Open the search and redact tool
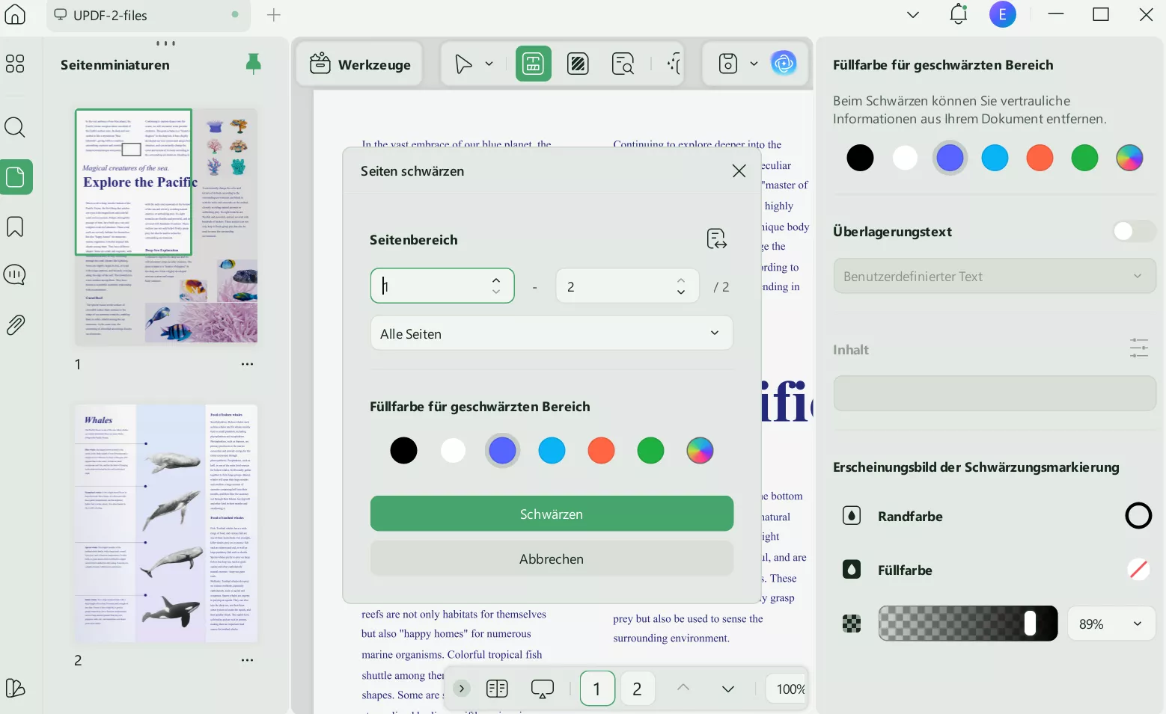Image resolution: width=1166 pixels, height=714 pixels. 623,64
